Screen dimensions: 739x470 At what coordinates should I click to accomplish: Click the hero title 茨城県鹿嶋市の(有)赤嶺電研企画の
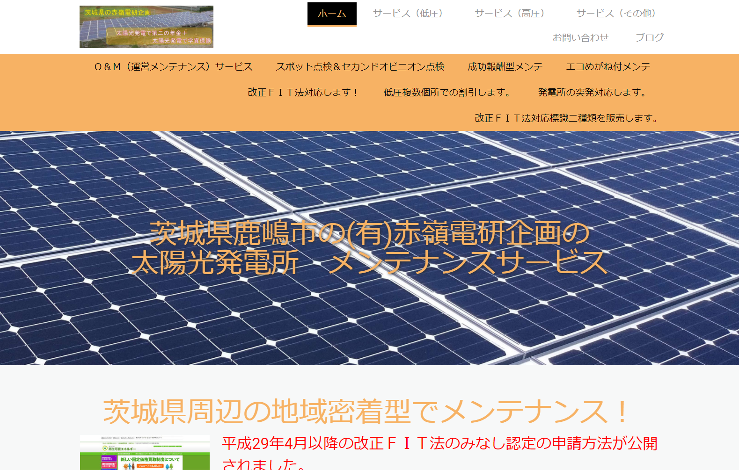(369, 233)
